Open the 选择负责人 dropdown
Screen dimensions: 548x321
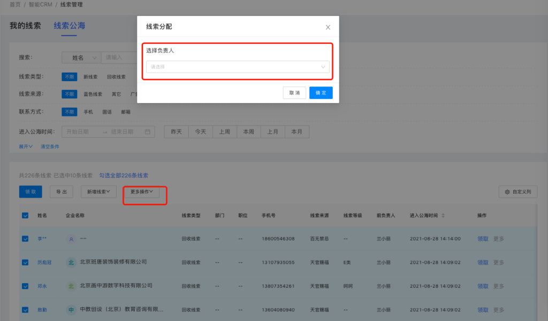[238, 67]
